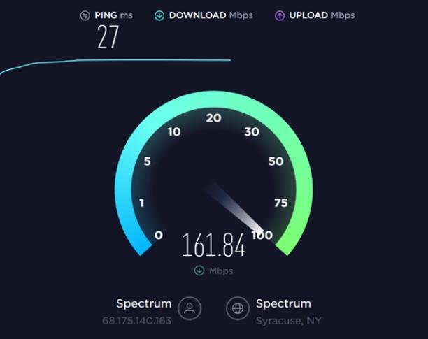Select the DOWNLOAD Mbps label
Screen dimensions: 428x339
click(x=211, y=15)
